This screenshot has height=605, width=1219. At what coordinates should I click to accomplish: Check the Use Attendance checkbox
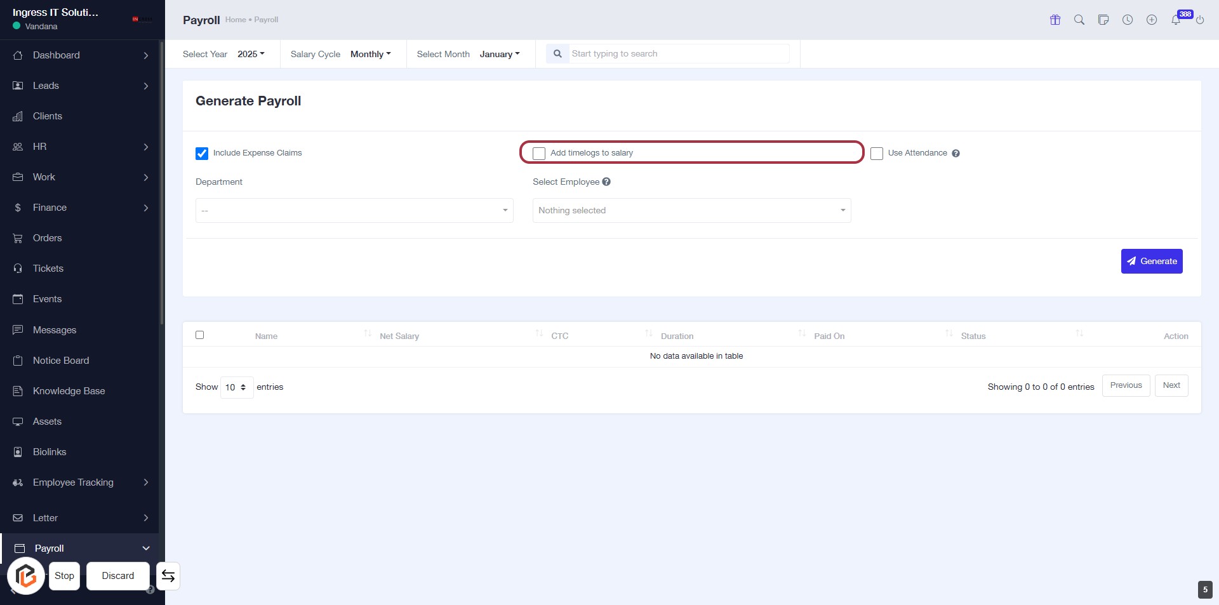pos(877,154)
